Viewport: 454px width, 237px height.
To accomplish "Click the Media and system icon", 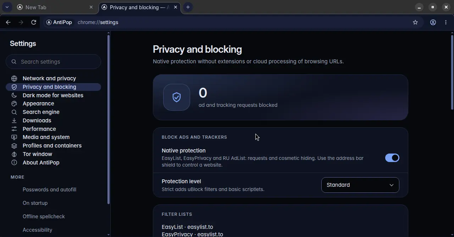I will 14,137.
